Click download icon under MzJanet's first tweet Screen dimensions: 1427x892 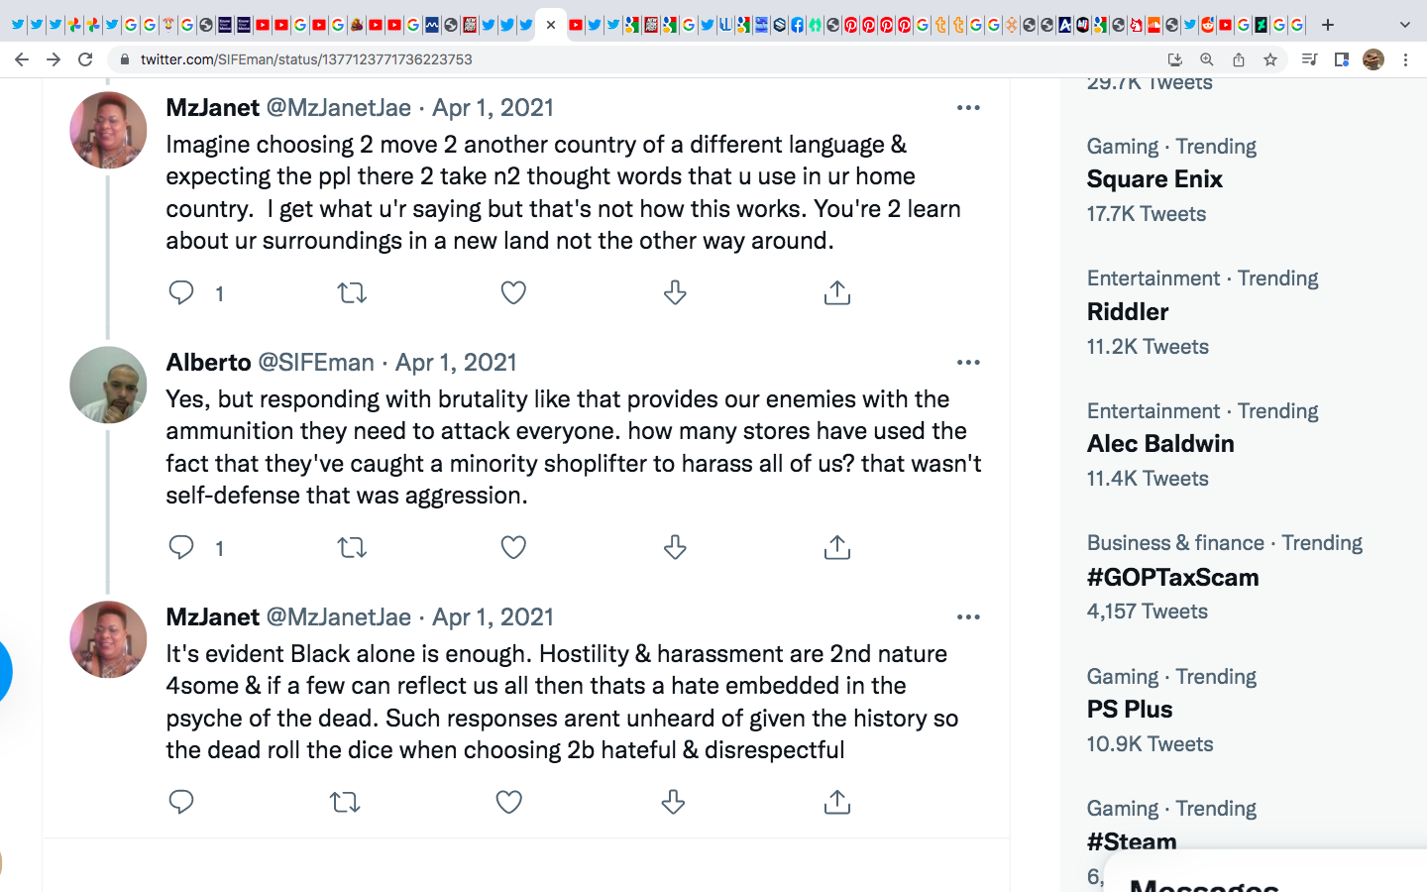(x=675, y=292)
